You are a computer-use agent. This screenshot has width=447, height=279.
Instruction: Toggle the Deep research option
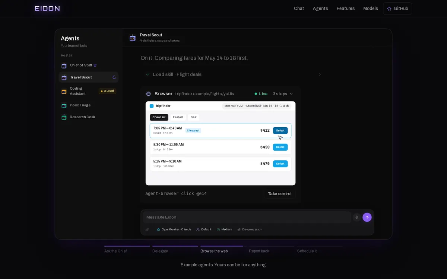click(250, 230)
